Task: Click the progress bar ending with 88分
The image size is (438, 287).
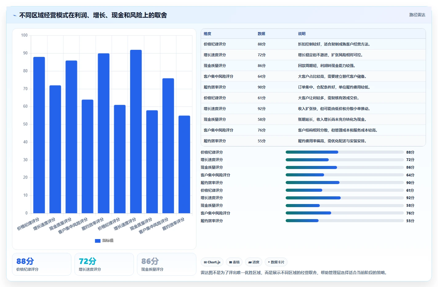Action: pos(344,152)
